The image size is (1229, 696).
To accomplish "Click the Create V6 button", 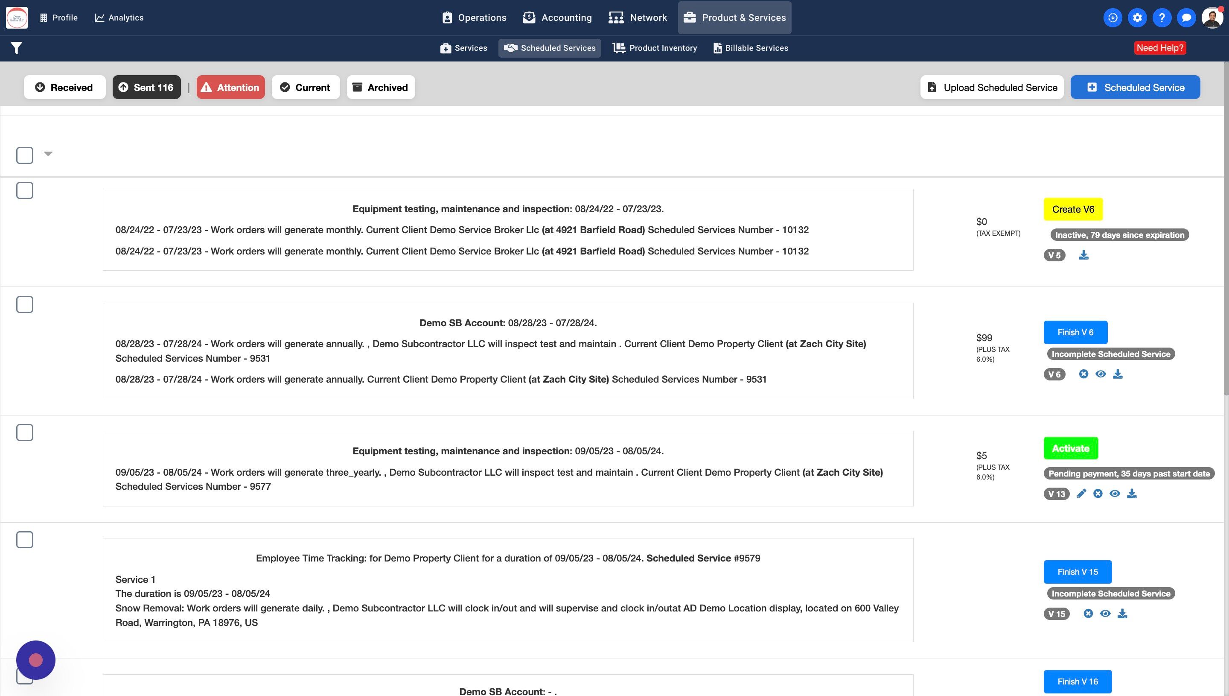I will pyautogui.click(x=1073, y=209).
